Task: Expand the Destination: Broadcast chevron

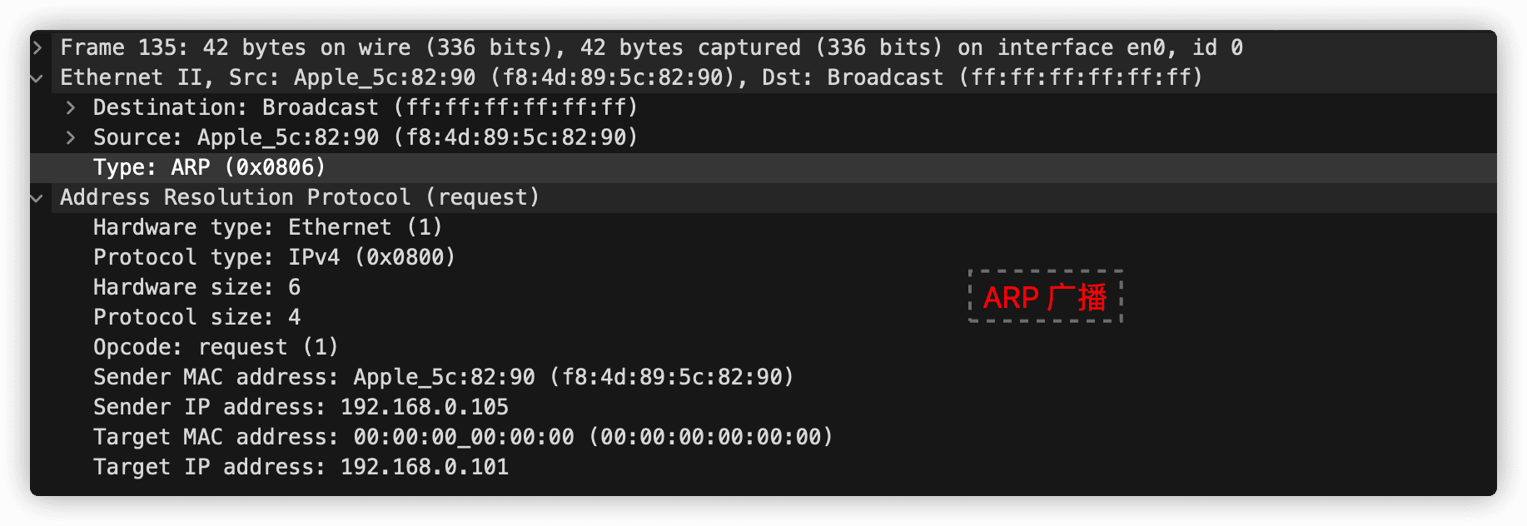Action: point(71,108)
